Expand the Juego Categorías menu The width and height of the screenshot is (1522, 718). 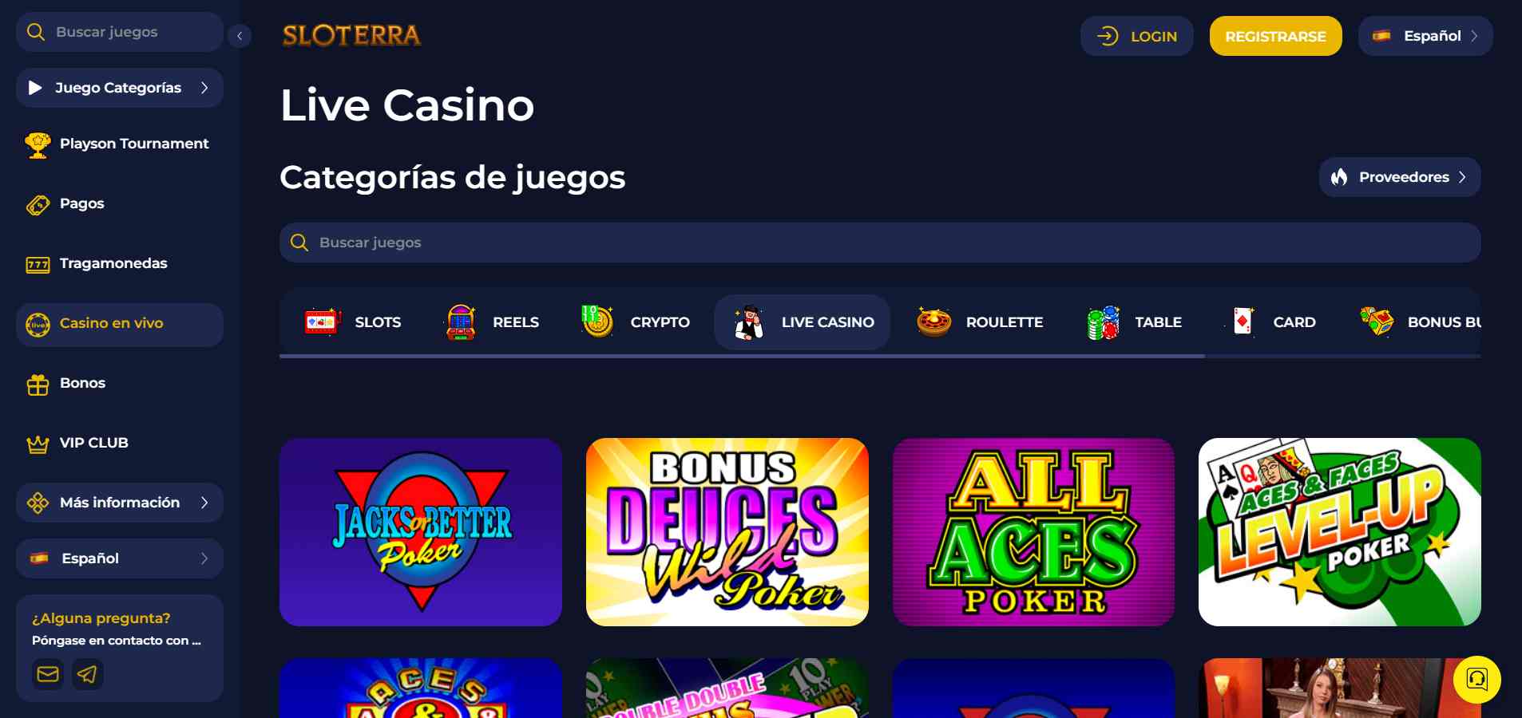click(x=120, y=88)
